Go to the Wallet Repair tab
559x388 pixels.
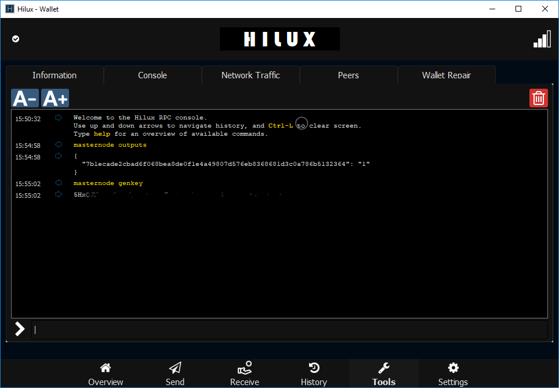[x=447, y=75]
